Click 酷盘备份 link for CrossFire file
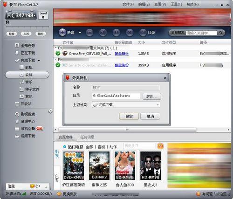 pyautogui.click(x=122, y=54)
